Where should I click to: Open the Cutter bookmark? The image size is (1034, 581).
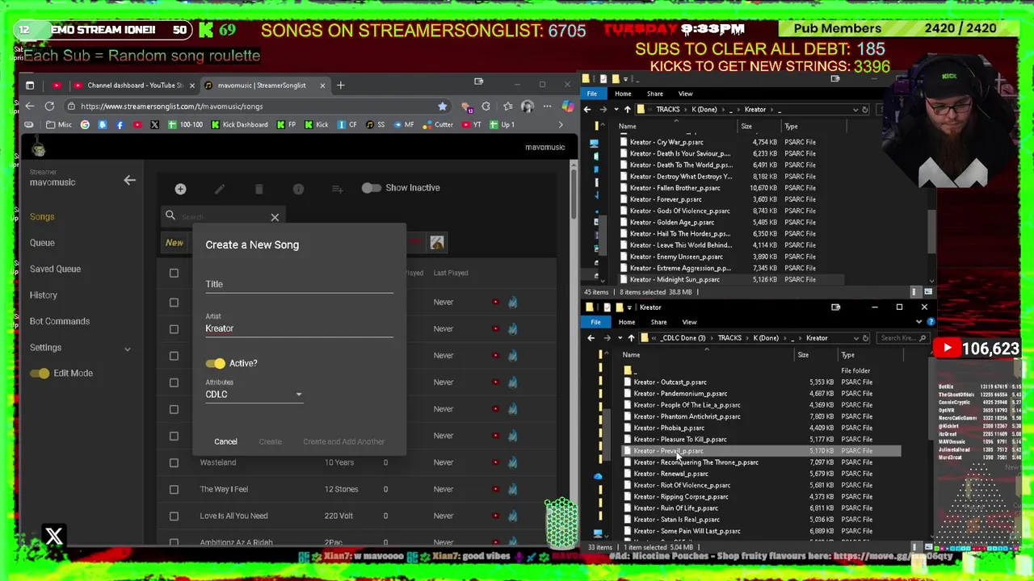438,124
